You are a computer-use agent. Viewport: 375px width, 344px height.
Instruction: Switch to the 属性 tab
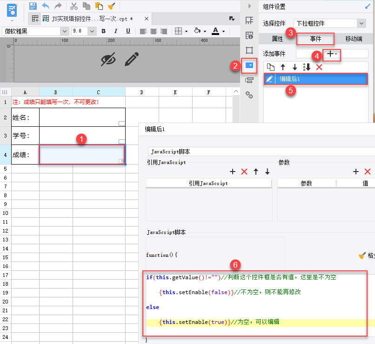click(277, 39)
